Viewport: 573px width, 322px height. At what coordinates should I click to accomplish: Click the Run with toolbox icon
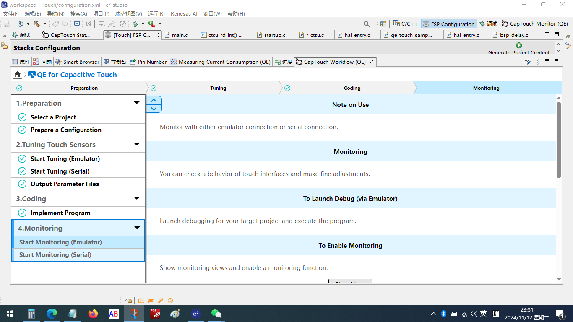(151, 24)
